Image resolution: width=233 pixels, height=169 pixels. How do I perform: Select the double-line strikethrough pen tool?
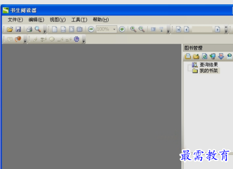pyautogui.click(x=68, y=39)
